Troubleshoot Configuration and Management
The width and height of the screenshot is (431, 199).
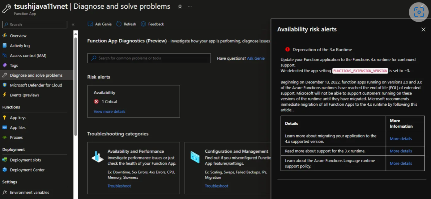216,186
